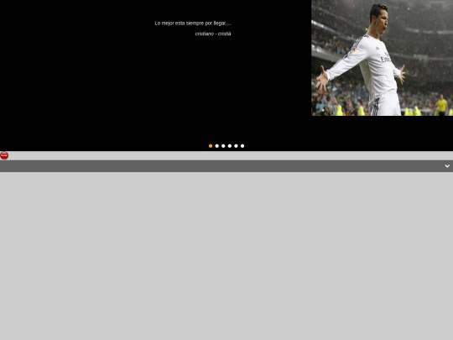Select the quote 'Lo mejor esta siempre por llegar…'
Viewport: 453px width, 340px height.
pyautogui.click(x=193, y=24)
